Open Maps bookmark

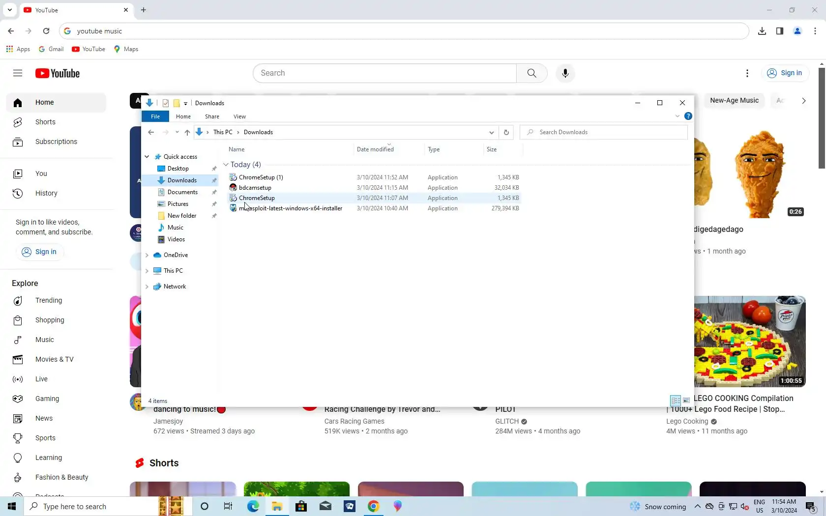pos(126,49)
